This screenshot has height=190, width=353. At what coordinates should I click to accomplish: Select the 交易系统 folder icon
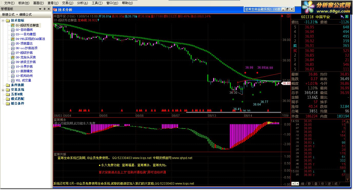[x=8, y=90]
